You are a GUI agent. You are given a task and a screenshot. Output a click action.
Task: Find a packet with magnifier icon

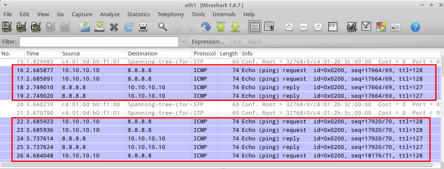coord(163,27)
